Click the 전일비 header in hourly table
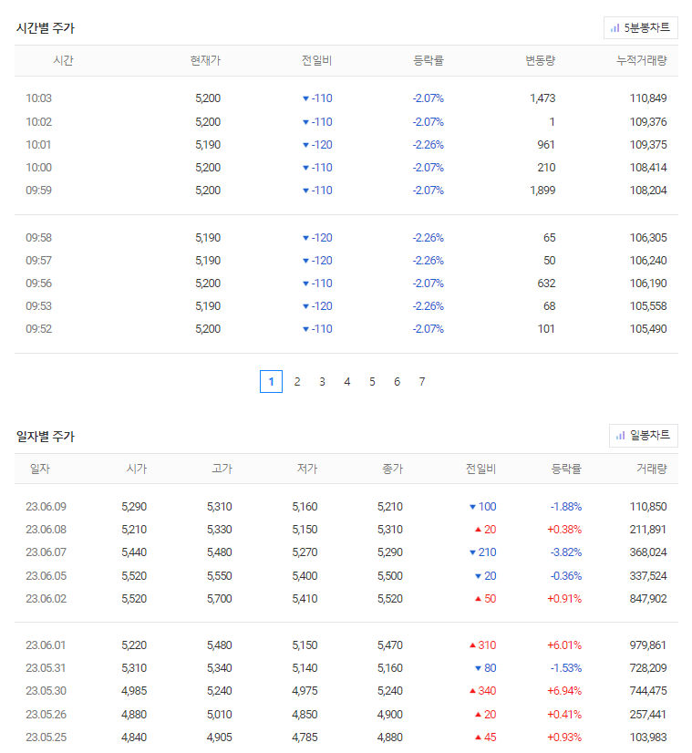 317,60
